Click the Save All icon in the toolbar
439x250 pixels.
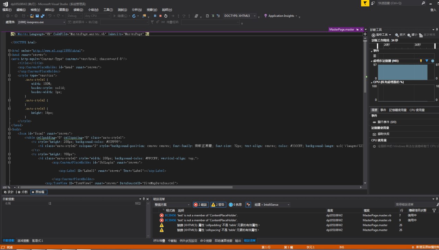point(42,16)
